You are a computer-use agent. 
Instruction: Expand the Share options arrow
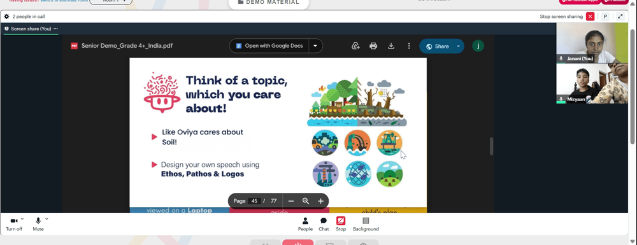tap(459, 46)
